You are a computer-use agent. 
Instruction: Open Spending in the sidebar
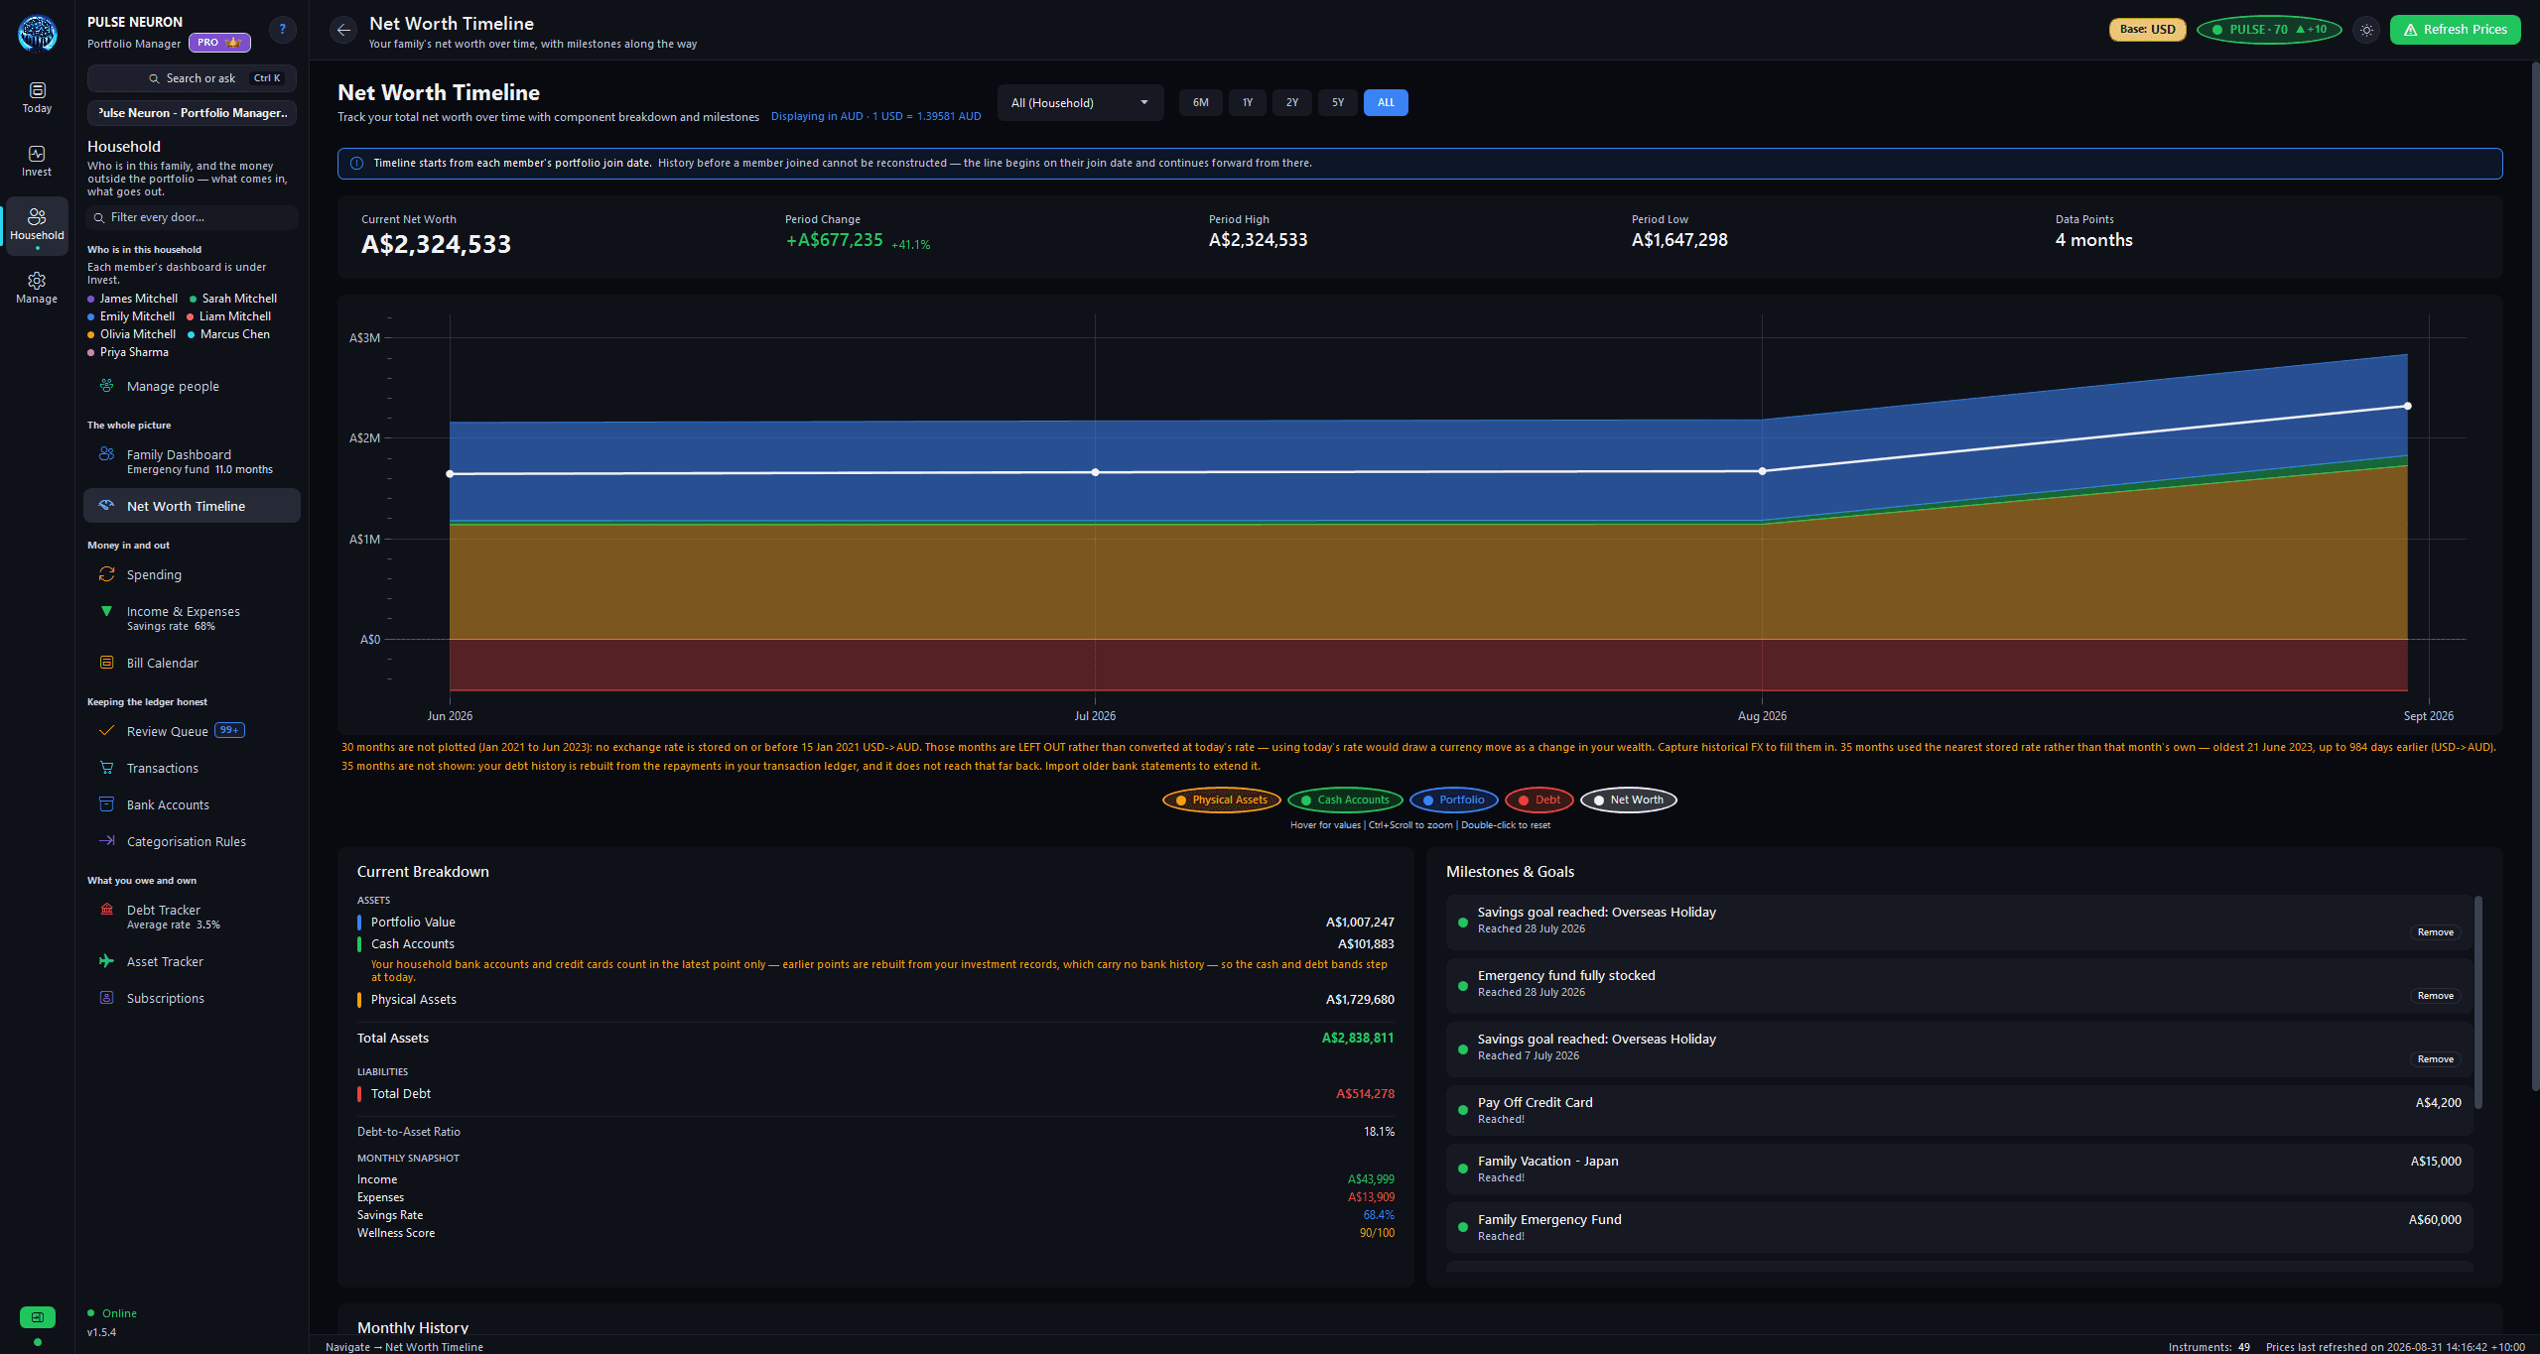[192, 574]
